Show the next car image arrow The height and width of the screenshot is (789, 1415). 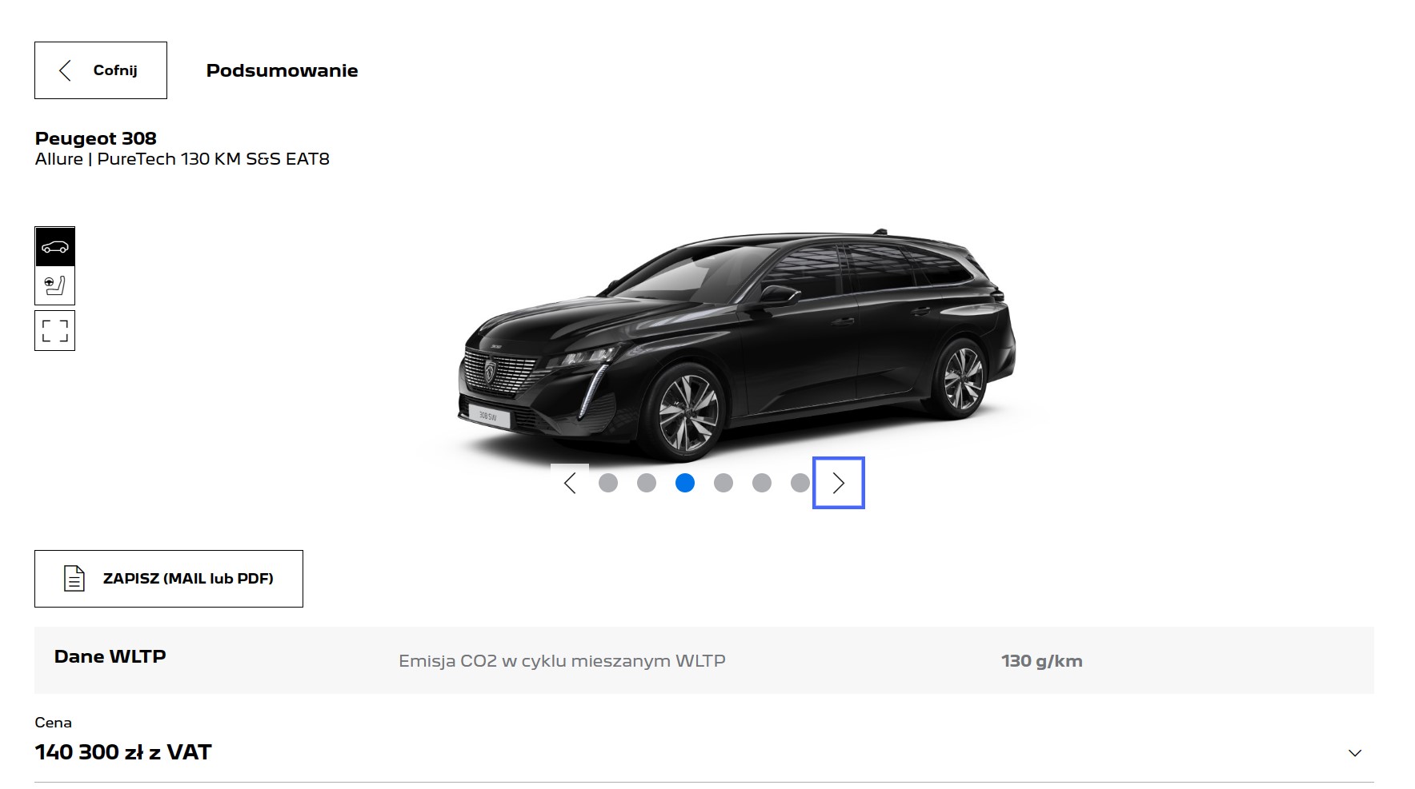tap(839, 483)
